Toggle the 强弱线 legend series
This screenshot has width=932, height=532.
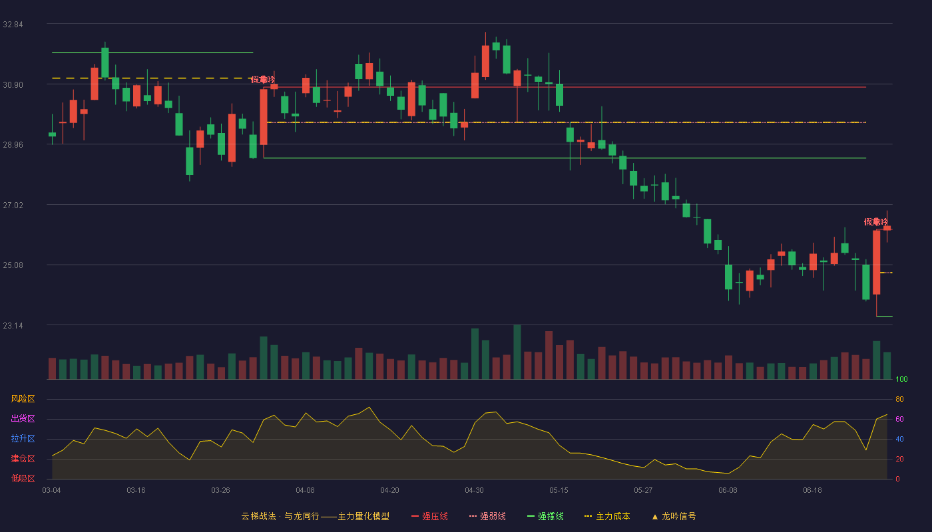[x=487, y=516]
